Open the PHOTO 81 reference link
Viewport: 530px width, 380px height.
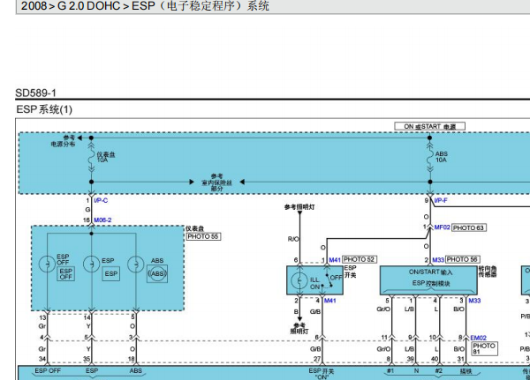pyautogui.click(x=484, y=348)
